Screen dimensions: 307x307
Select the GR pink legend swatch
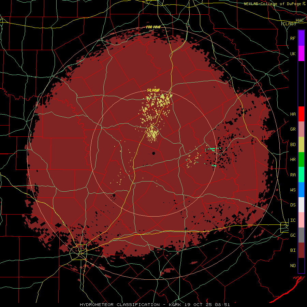click(x=301, y=129)
